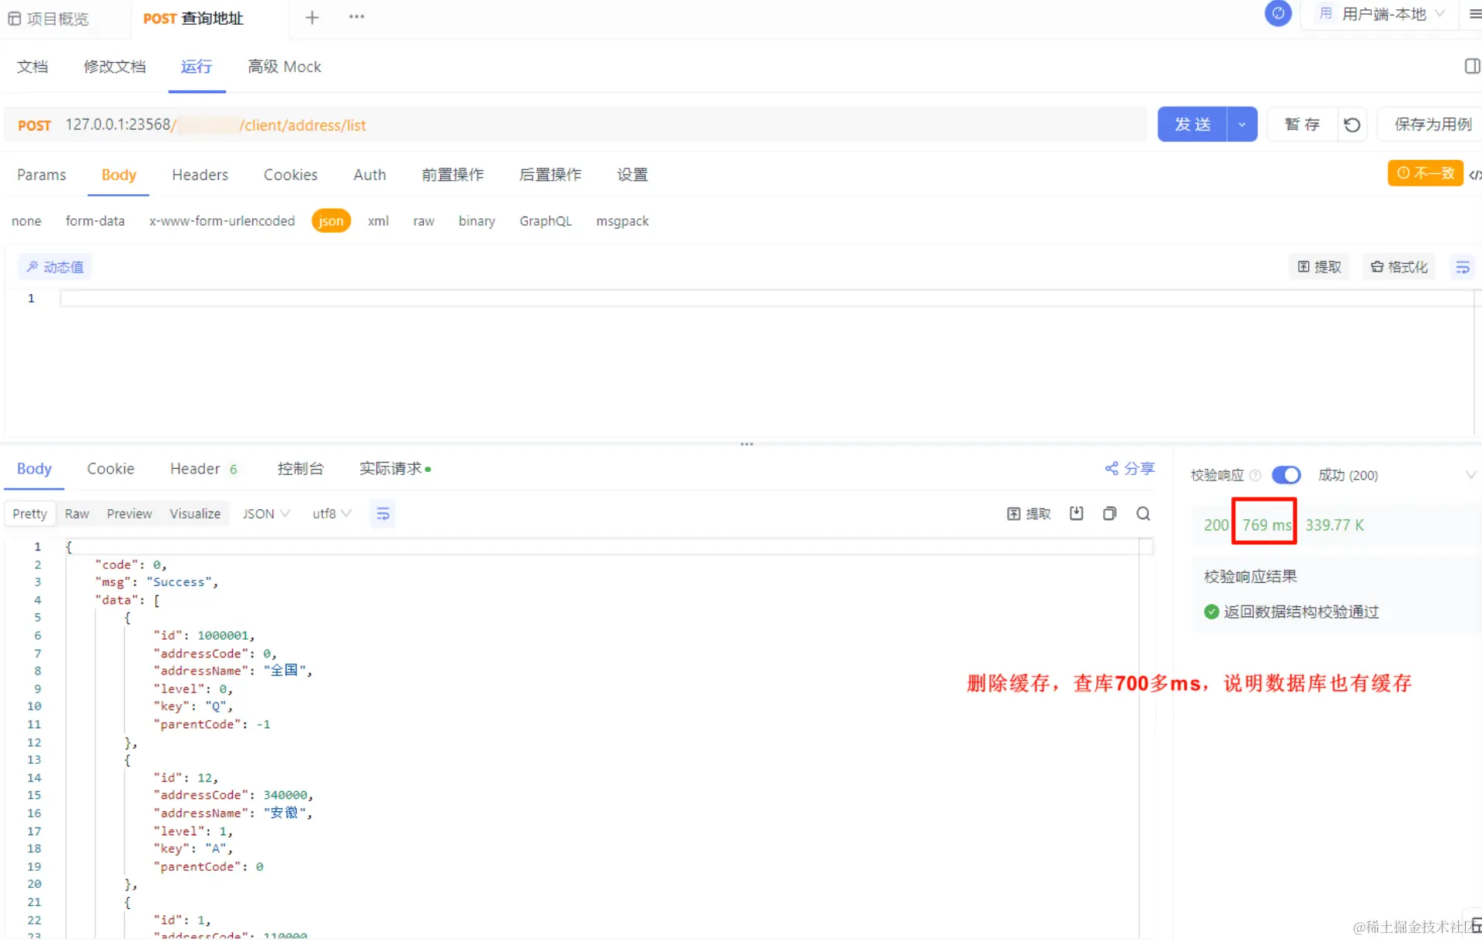Toggle word wrap in the request body editor

1463,267
